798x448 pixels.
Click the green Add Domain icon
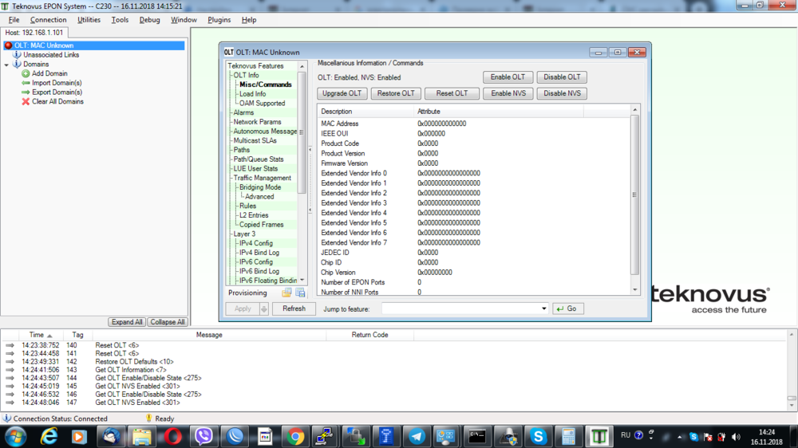coord(26,73)
